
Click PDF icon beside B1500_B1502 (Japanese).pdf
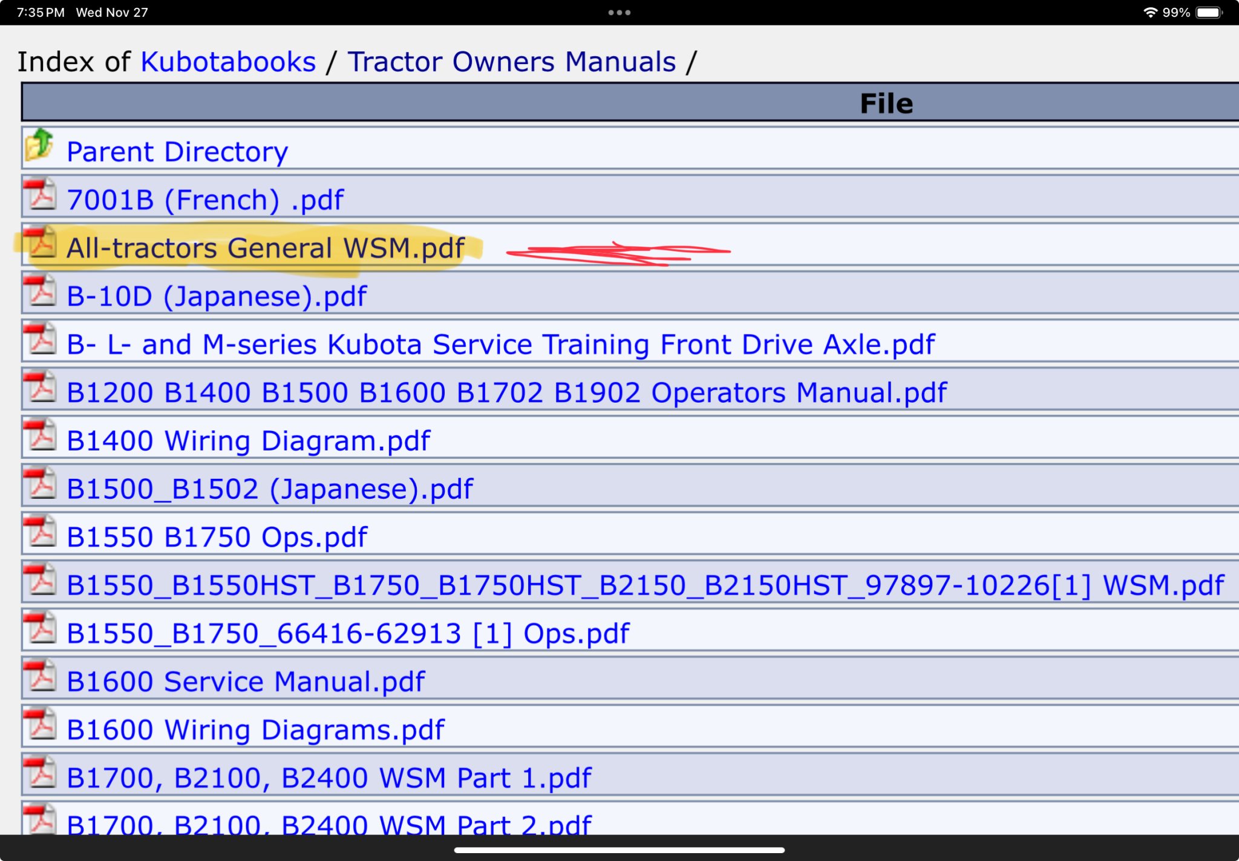pyautogui.click(x=40, y=482)
